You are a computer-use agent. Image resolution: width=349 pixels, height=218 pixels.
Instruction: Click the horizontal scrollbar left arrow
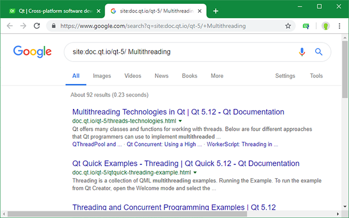(x=4, y=214)
